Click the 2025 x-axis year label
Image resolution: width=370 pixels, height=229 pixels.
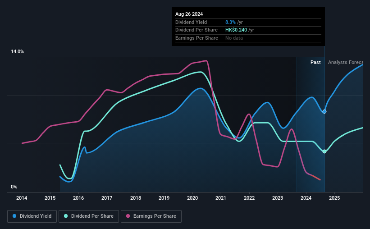(334, 198)
